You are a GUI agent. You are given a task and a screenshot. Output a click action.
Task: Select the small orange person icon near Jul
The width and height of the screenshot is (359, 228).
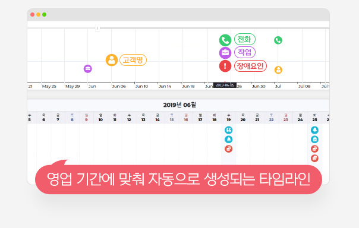click(x=278, y=70)
